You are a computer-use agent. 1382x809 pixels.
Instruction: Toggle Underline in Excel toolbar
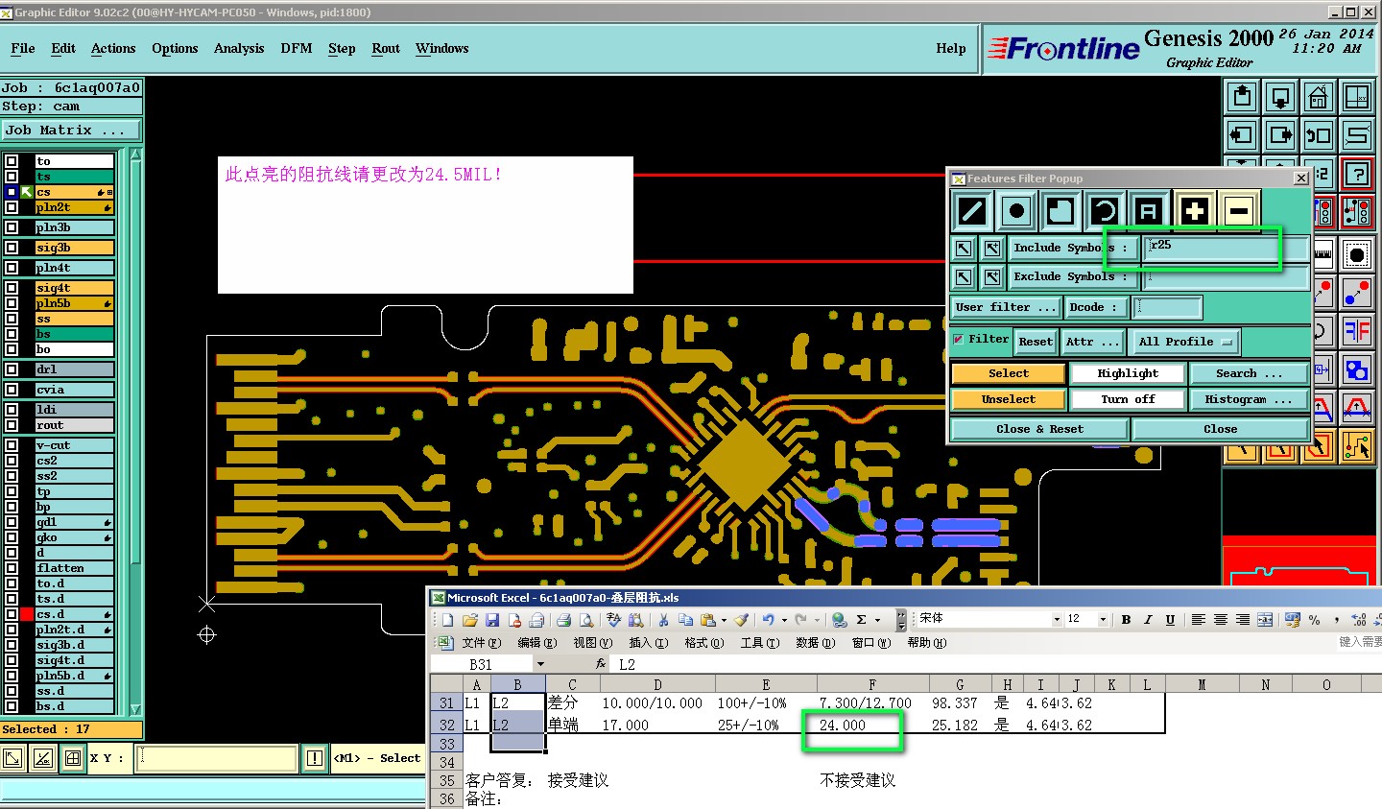(1170, 620)
